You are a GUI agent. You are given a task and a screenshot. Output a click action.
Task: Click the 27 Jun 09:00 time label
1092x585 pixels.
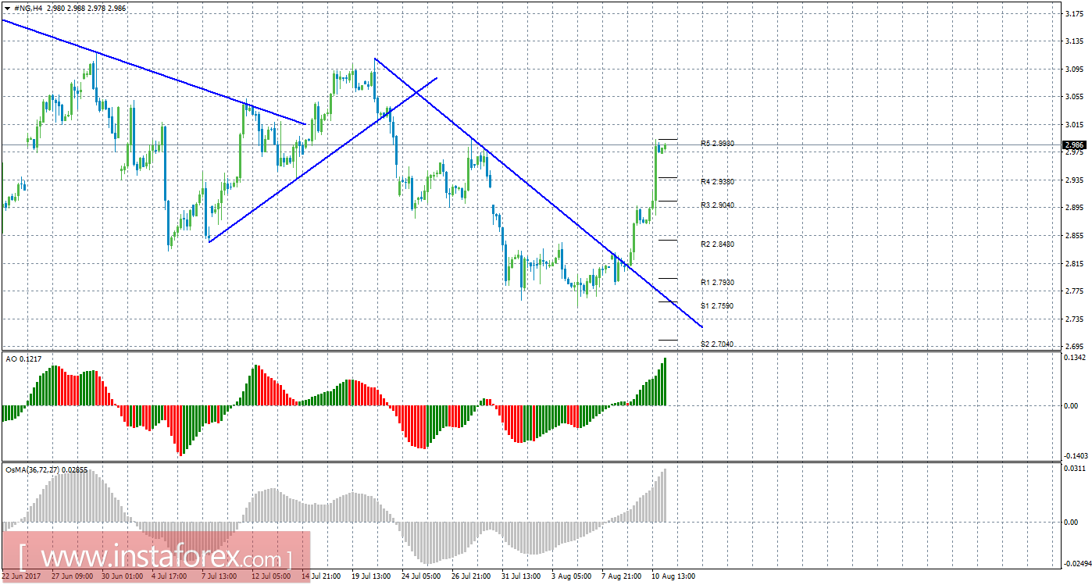click(x=72, y=576)
